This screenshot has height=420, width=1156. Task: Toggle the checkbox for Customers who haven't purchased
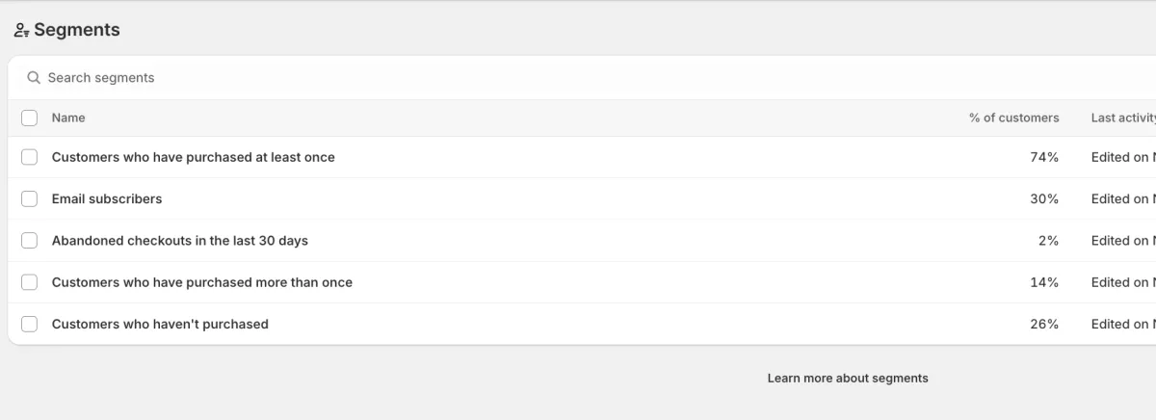30,325
